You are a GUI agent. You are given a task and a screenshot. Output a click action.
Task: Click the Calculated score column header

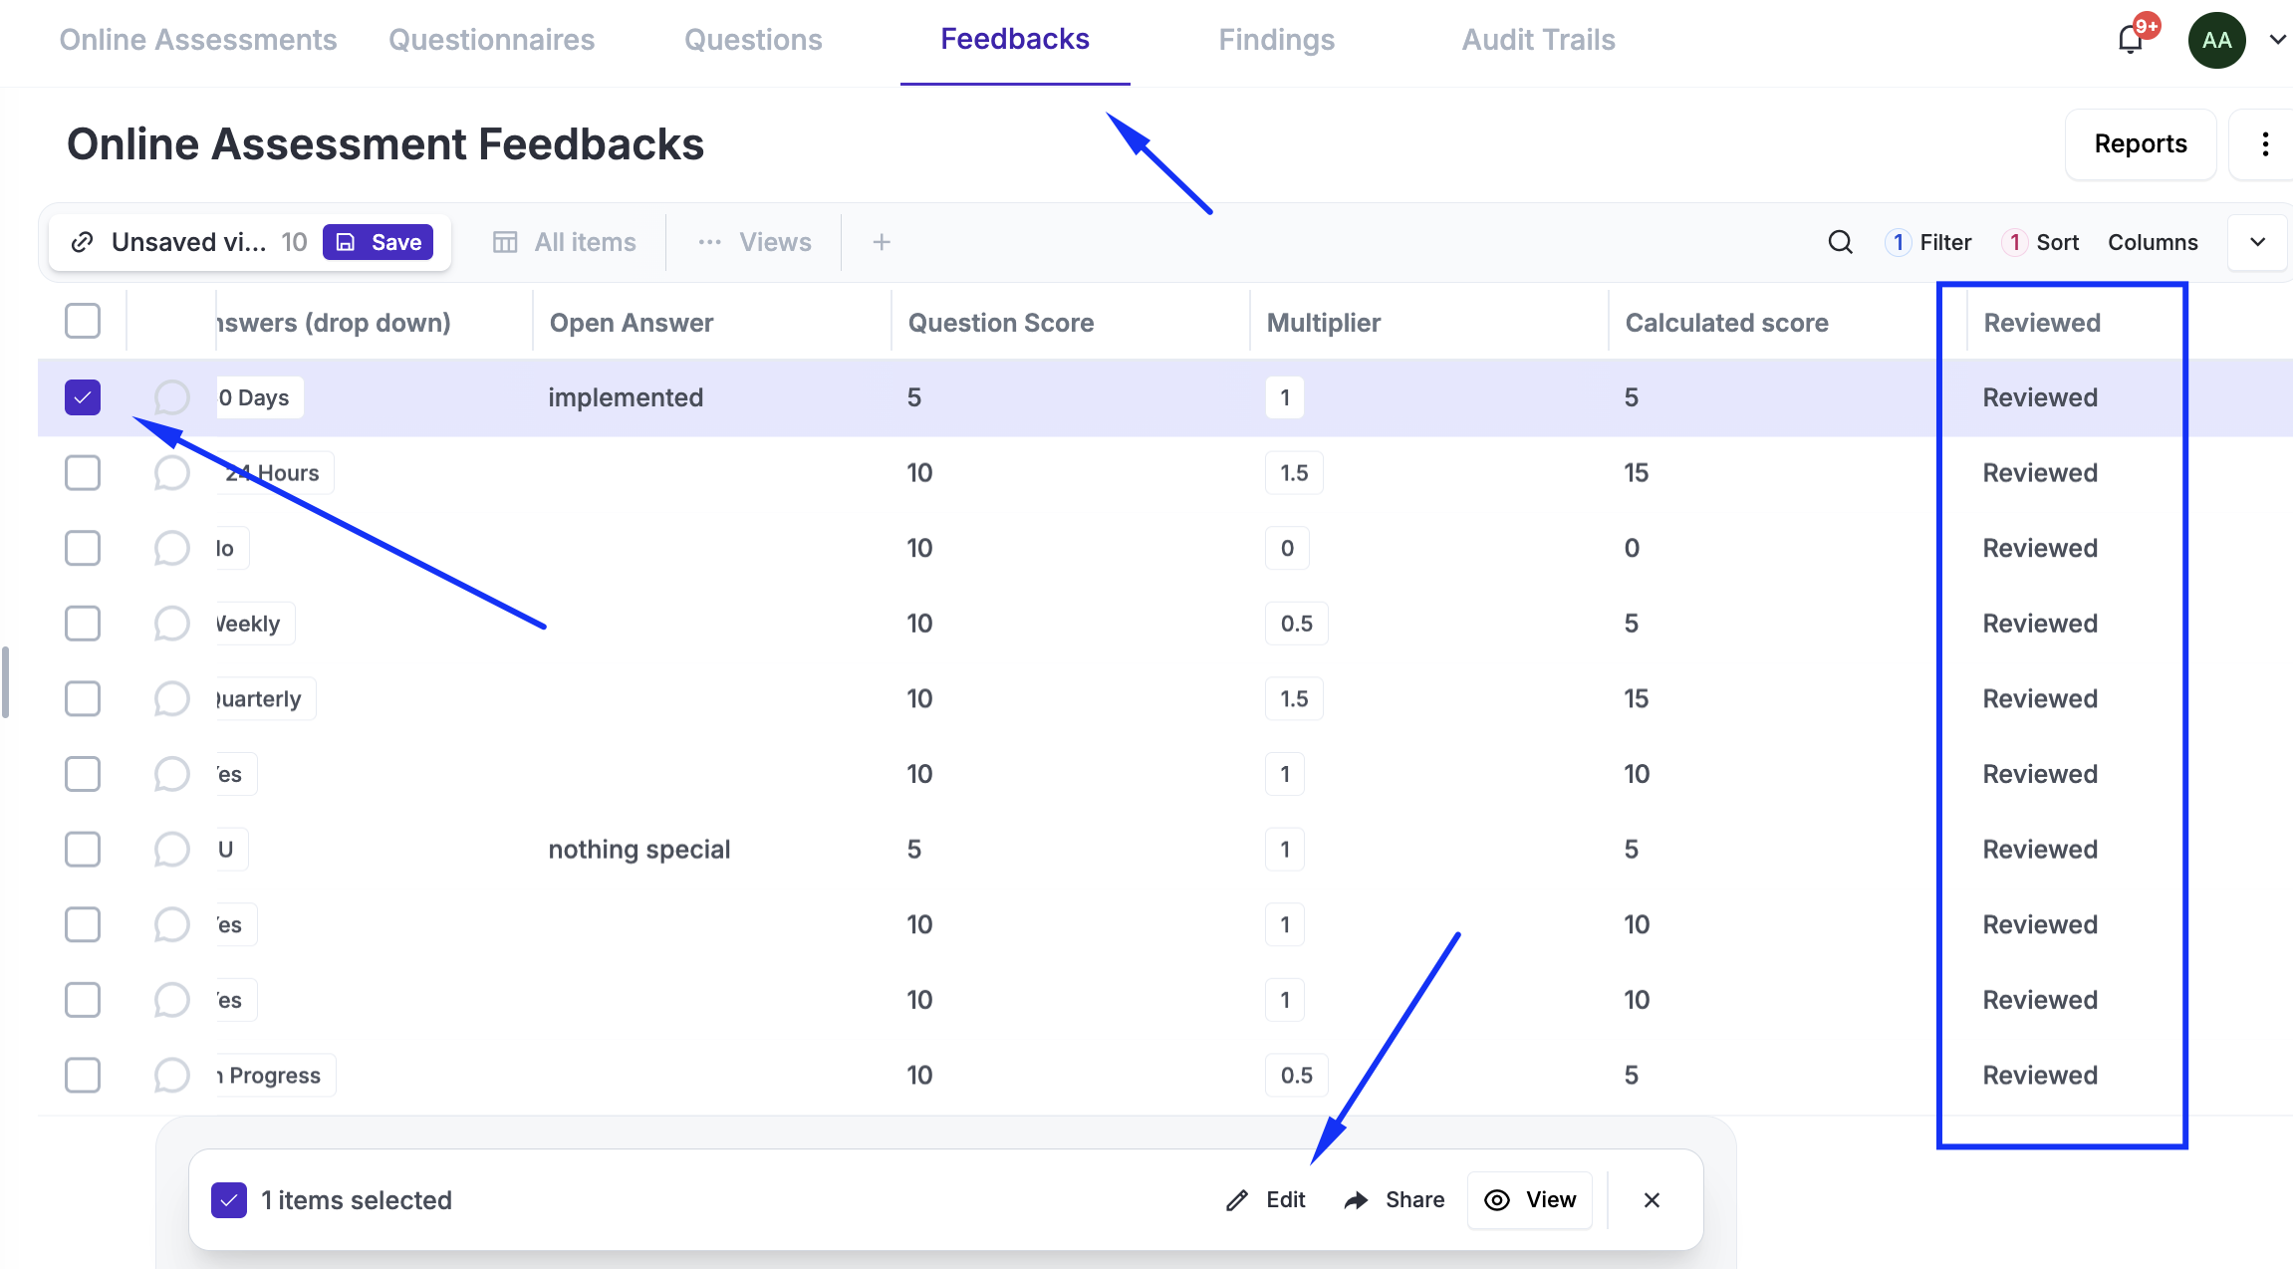pyautogui.click(x=1726, y=323)
